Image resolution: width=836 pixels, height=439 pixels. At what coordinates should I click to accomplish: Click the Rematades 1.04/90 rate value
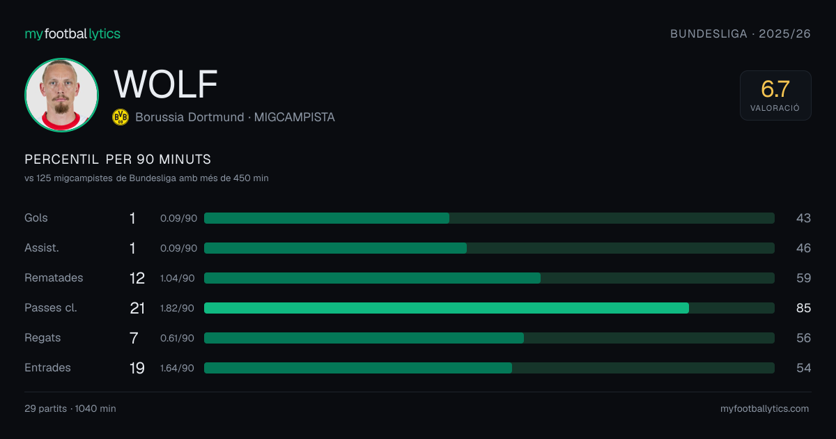(178, 278)
